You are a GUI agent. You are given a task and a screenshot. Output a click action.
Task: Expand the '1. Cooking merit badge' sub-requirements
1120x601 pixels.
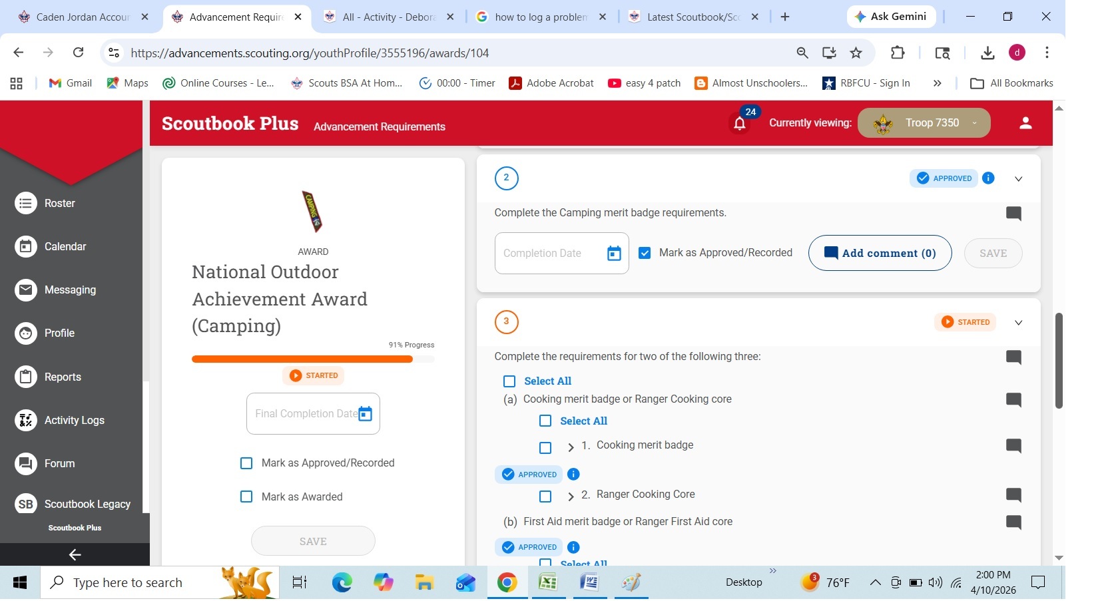tap(571, 447)
